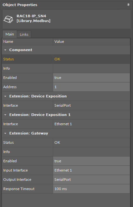The image size is (133, 207).
Task: Collapse Extension: Gateway section
Action: pos(5,133)
